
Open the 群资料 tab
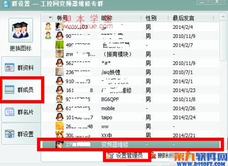point(21,68)
